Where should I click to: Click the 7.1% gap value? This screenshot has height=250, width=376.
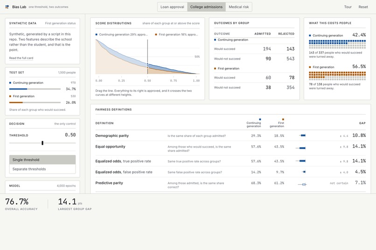[361, 182]
